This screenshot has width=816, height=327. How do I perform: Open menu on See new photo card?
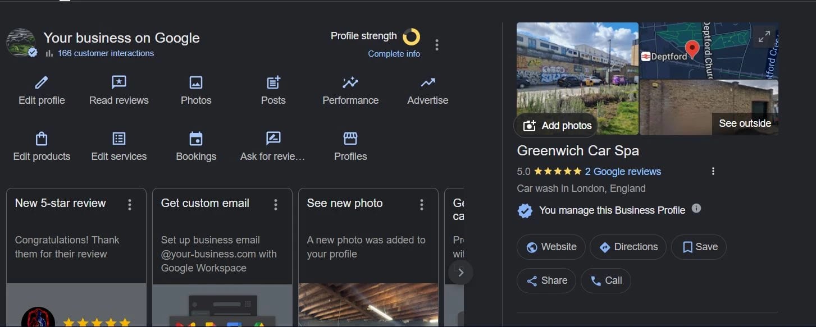tap(422, 205)
